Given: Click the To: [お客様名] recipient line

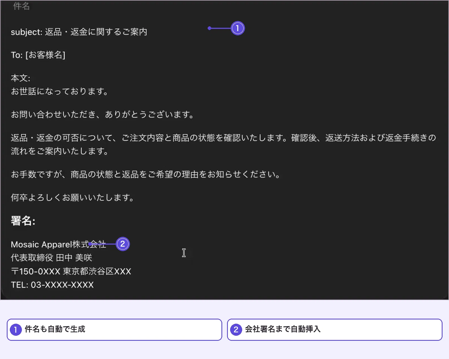Looking at the screenshot, I should [x=38, y=55].
